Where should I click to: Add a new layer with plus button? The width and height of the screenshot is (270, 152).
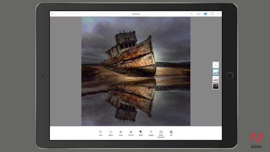216,65
